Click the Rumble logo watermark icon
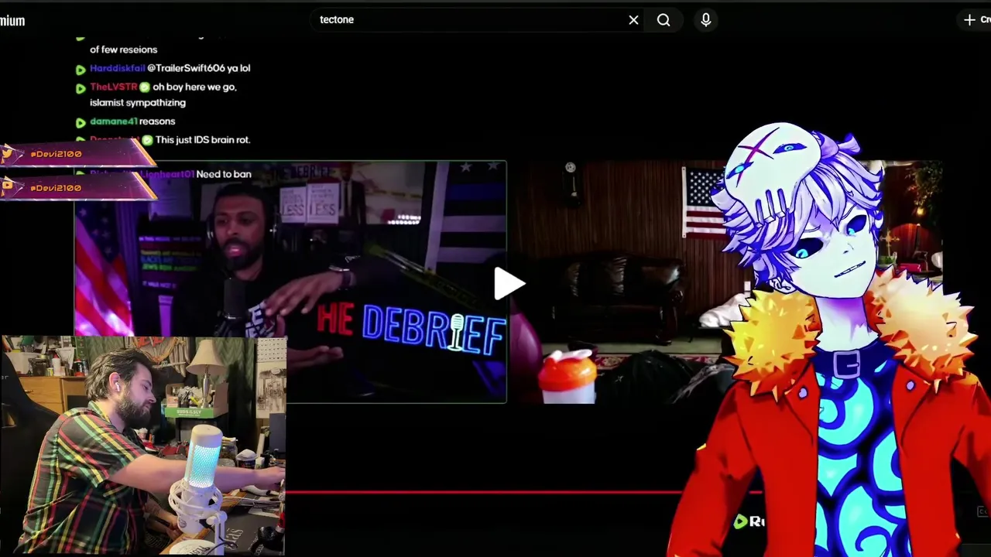 coord(740,522)
